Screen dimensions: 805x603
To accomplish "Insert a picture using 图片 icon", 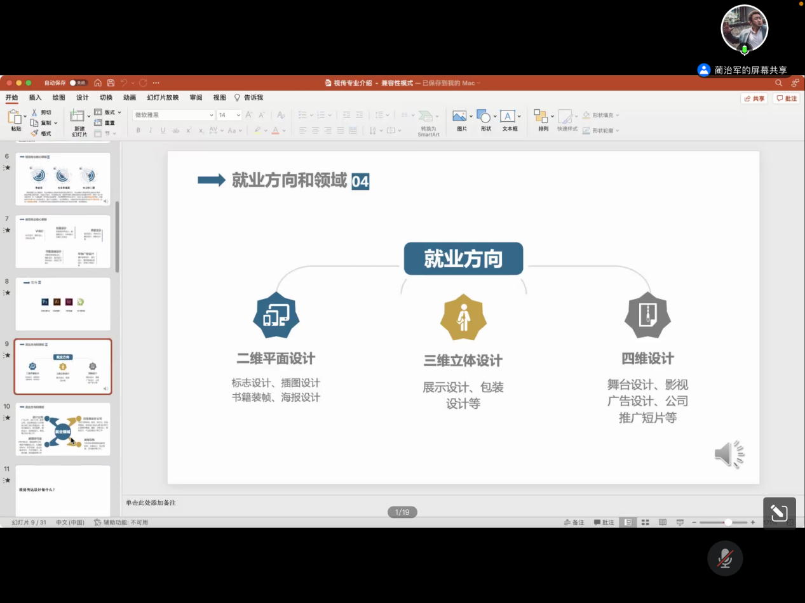I will coord(459,116).
